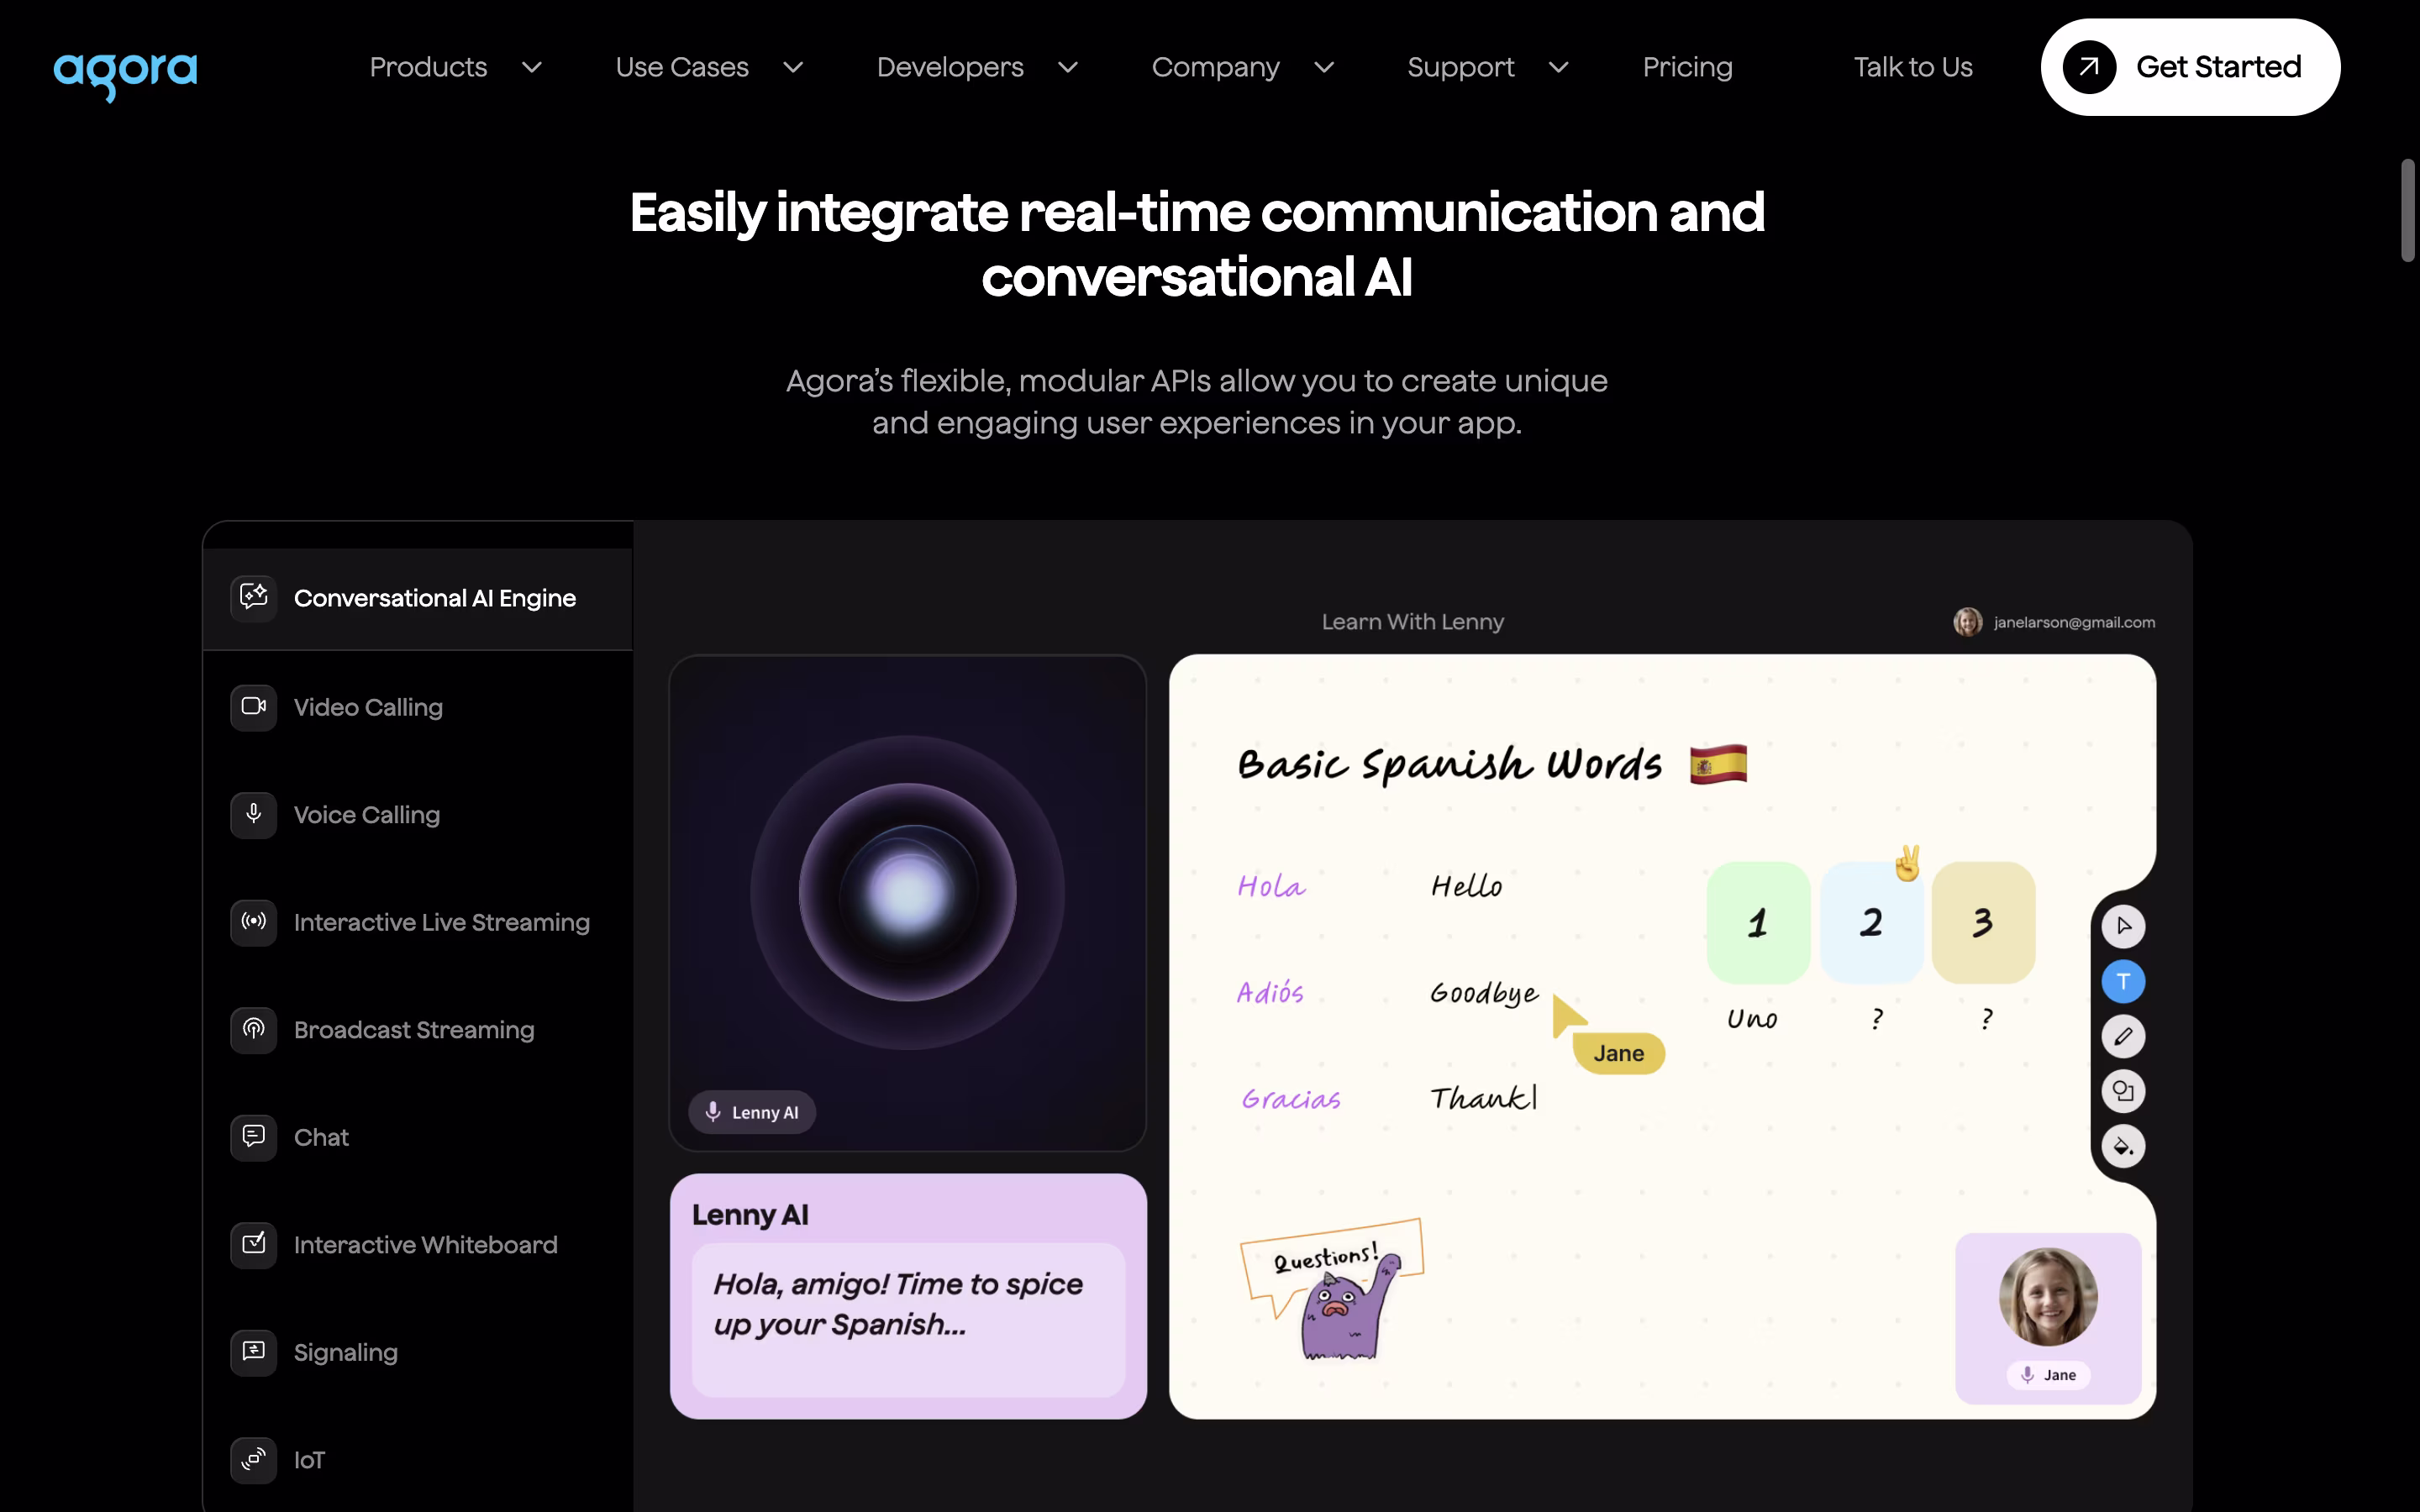Expand the Products dropdown menu
Screen dimensions: 2420x1512
(x=455, y=67)
